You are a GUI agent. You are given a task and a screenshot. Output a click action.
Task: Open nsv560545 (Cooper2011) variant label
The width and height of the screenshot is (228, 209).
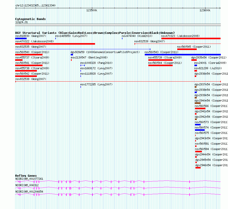[x=194, y=47]
